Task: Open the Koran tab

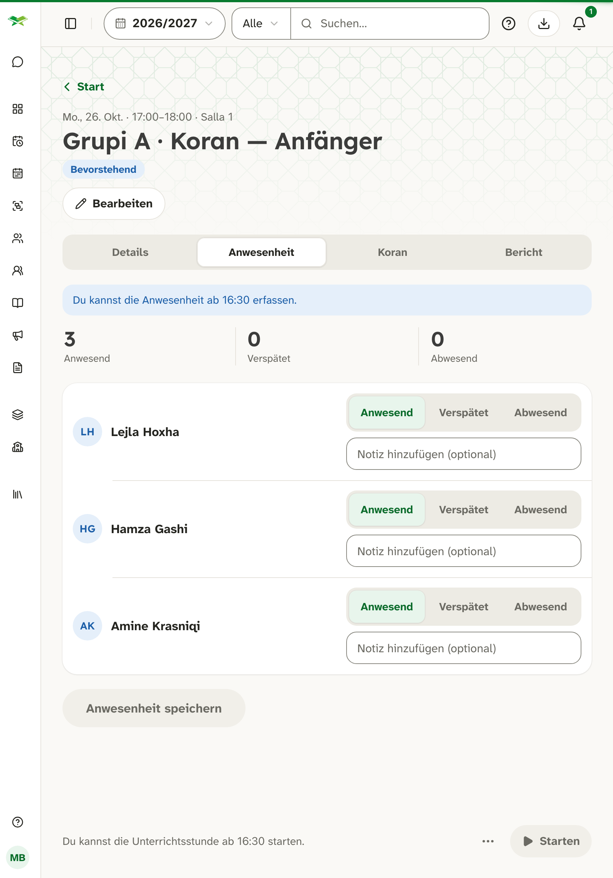Action: 392,252
